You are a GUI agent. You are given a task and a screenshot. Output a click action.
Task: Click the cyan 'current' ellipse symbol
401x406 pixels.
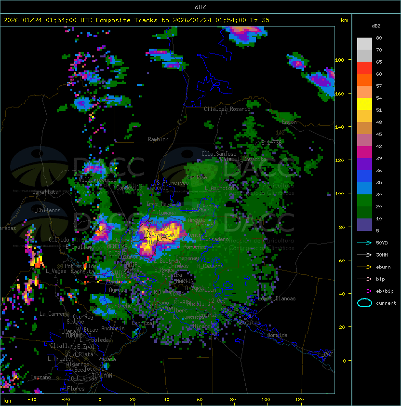pyautogui.click(x=364, y=303)
